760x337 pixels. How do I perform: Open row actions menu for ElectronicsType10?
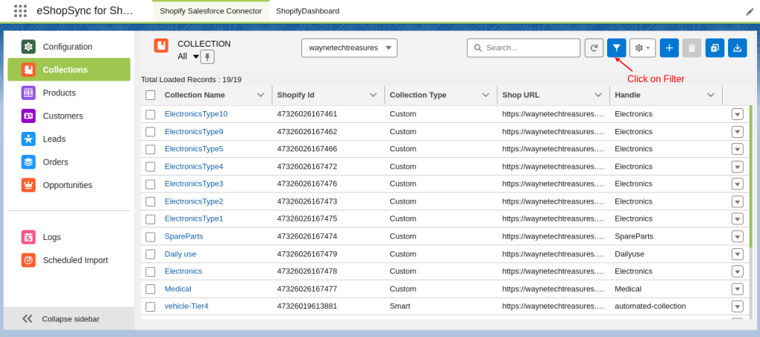tap(737, 114)
